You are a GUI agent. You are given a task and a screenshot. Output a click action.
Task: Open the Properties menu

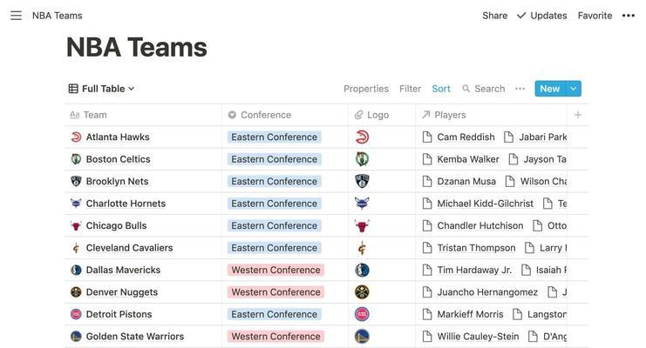click(x=366, y=89)
